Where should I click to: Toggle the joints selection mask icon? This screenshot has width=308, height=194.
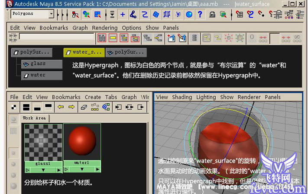pos(133,14)
